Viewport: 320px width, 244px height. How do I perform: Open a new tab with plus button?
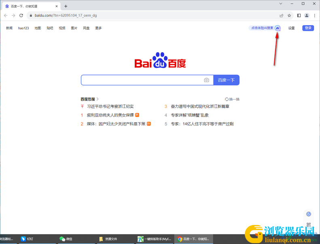coord(66,6)
